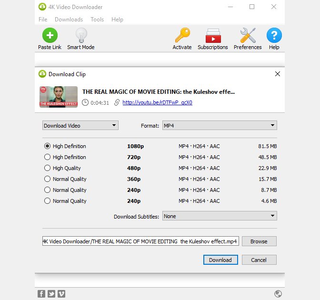This screenshot has height=300, width=320.
Task: Click the Download Clip panel logo icon
Action: [42, 74]
